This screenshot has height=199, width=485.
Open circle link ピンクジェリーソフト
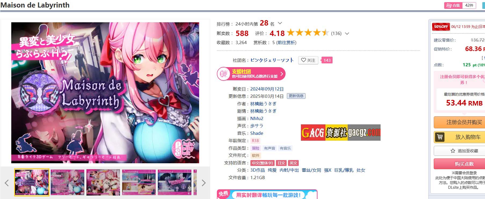tap(272, 60)
